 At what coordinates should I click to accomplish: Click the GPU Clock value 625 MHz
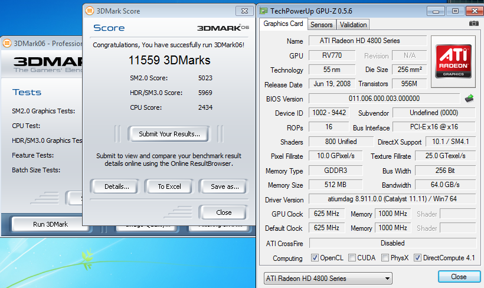point(326,214)
